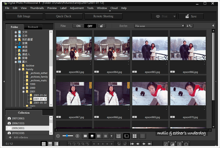Open the Sort by File name dropdown
The image size is (220, 148).
pyautogui.click(x=159, y=26)
